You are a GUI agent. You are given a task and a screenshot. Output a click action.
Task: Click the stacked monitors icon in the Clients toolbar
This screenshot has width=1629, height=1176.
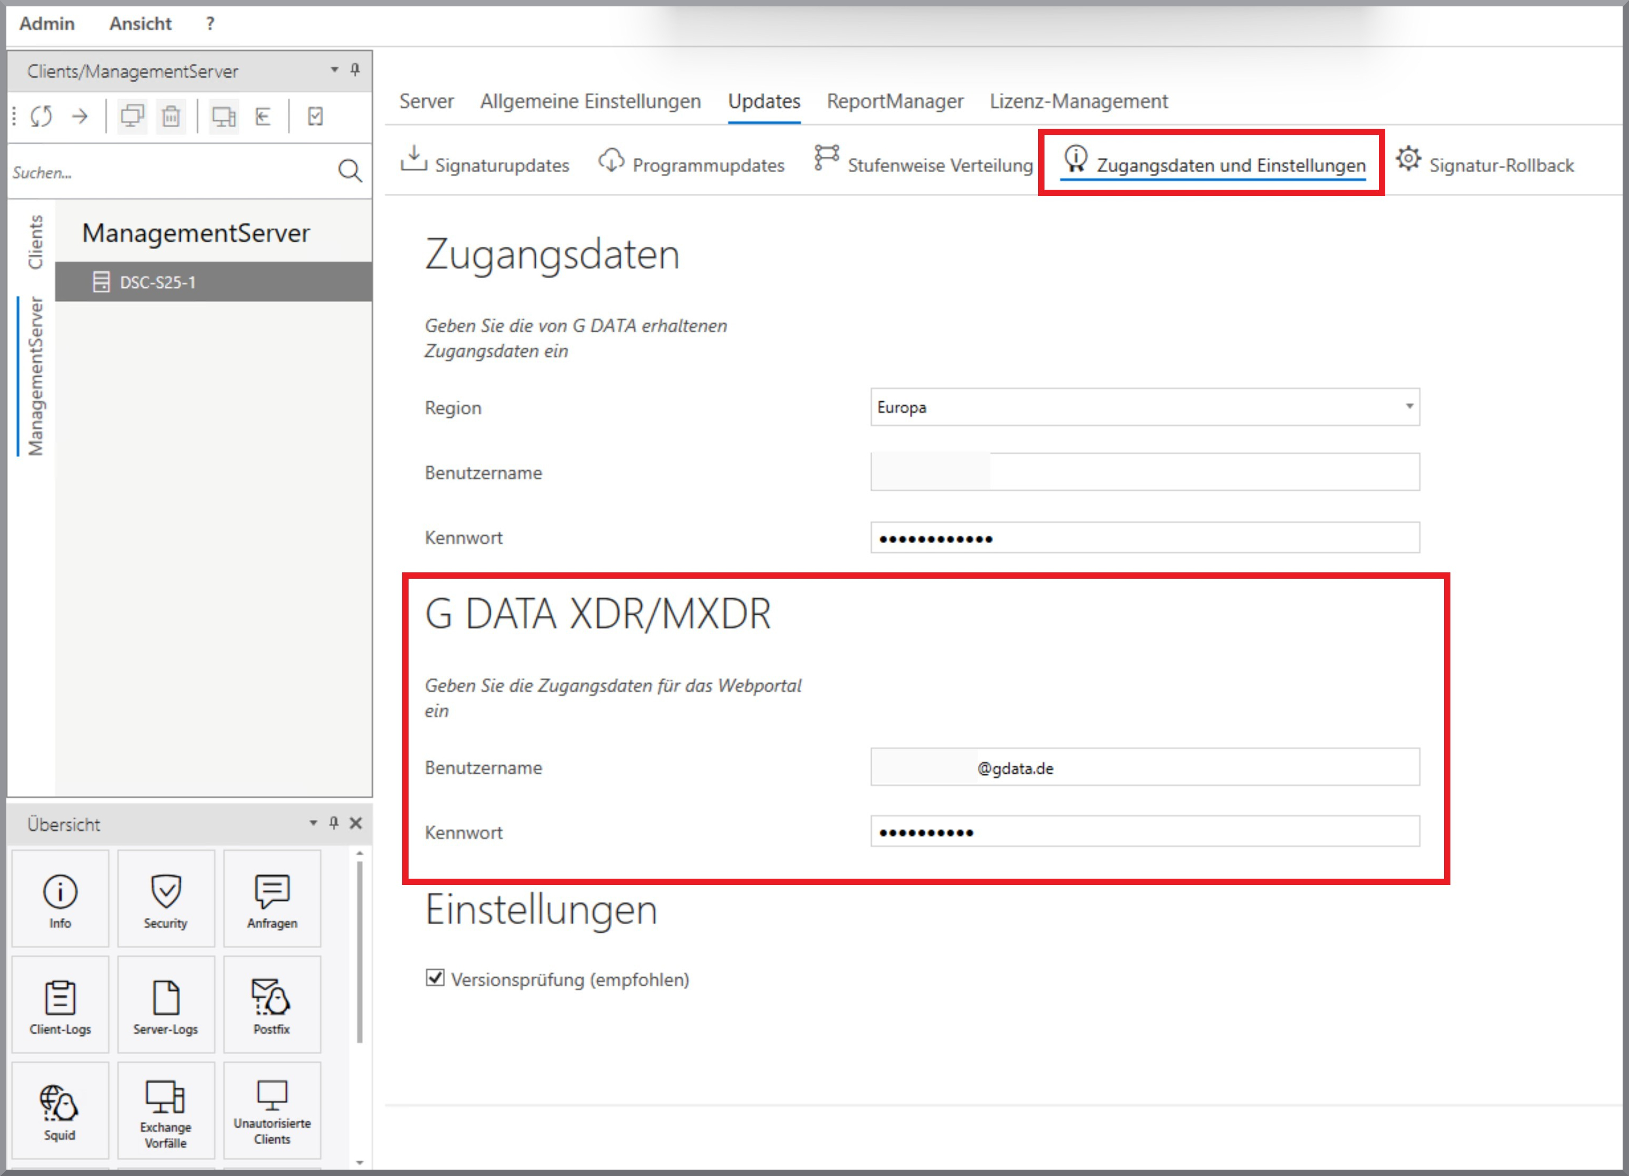132,116
